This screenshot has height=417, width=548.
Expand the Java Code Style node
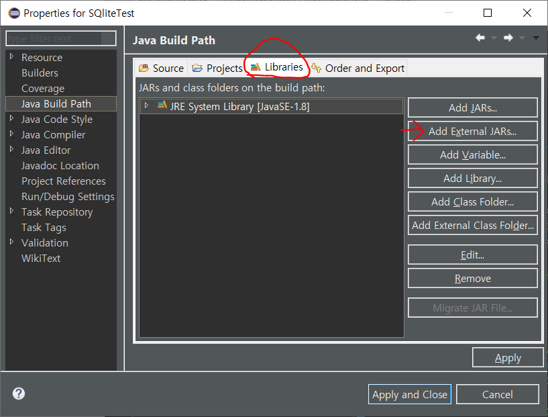coord(11,118)
